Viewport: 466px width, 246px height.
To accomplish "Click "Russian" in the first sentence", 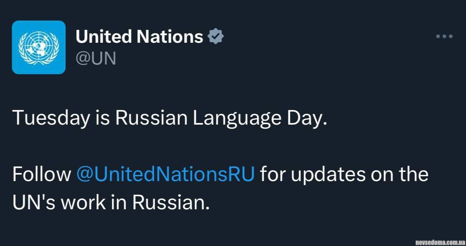I will pyautogui.click(x=152, y=118).
